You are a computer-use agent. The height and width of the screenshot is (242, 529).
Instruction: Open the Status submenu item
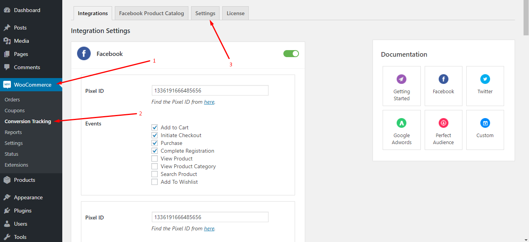point(11,154)
